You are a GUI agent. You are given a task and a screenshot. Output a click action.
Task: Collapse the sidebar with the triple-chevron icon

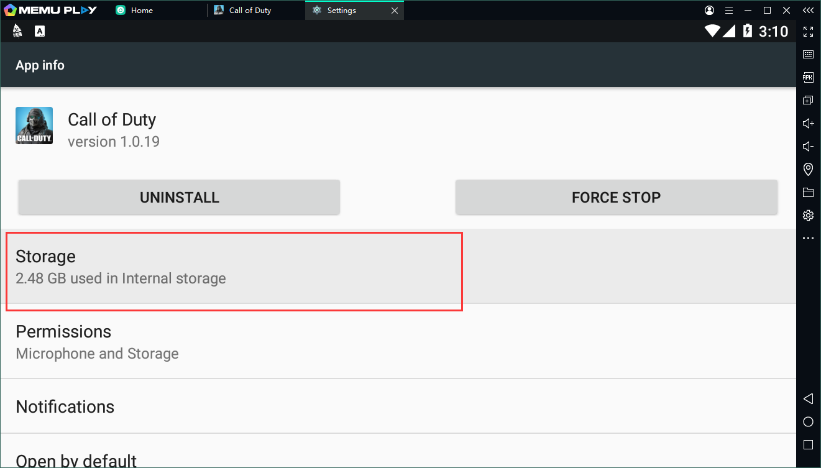(808, 11)
